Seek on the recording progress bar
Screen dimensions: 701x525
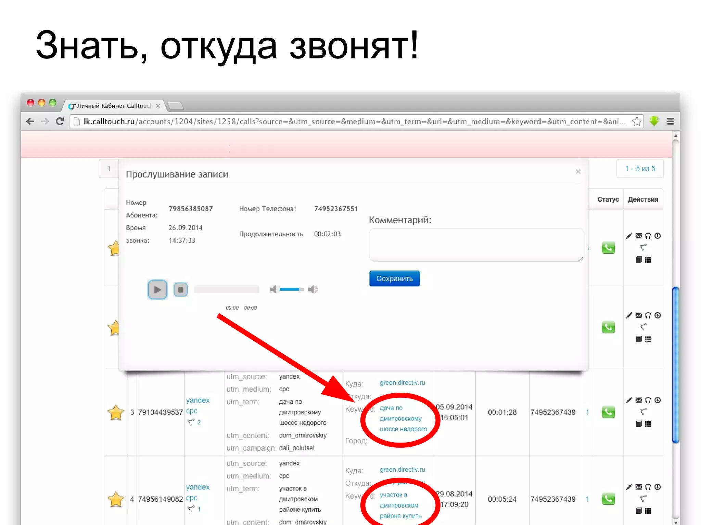coord(226,289)
